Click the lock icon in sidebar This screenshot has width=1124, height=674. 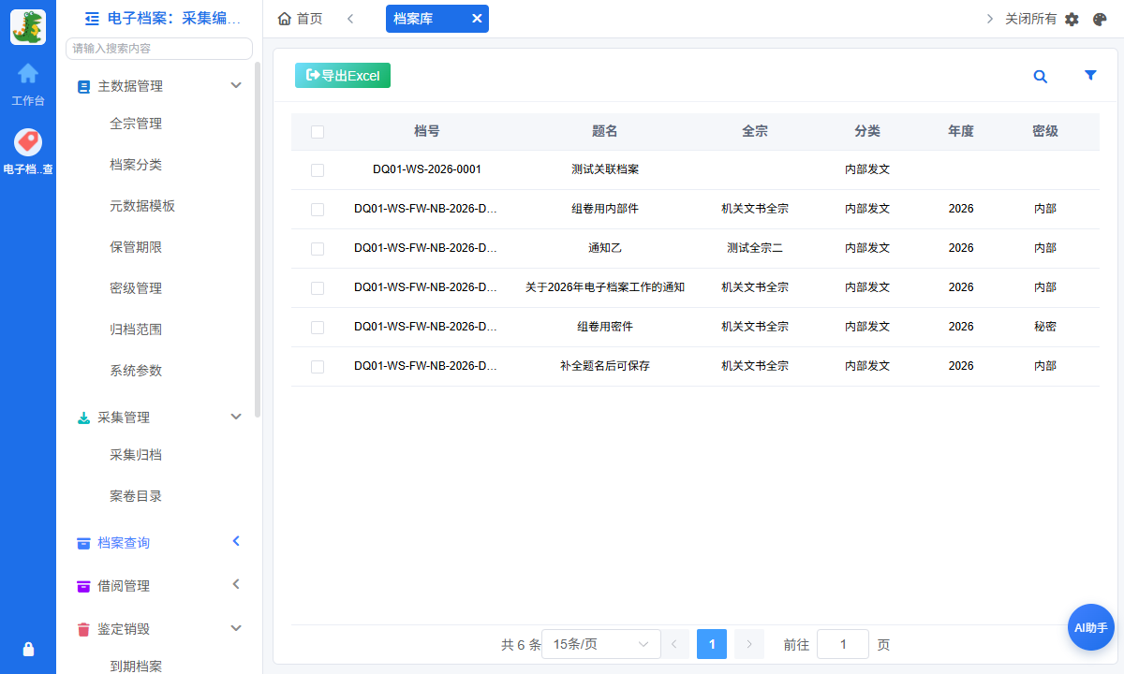[28, 649]
